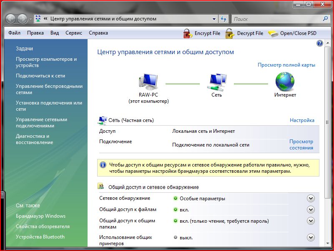This screenshot has width=334, height=251.
Task: Click the Особые параметры value
Action: tap(202, 199)
